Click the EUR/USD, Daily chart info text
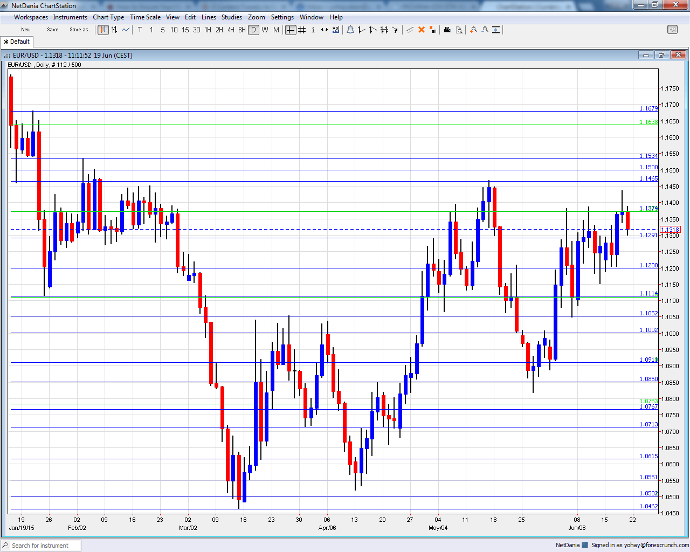Screen dimensions: 690x552 (44, 65)
